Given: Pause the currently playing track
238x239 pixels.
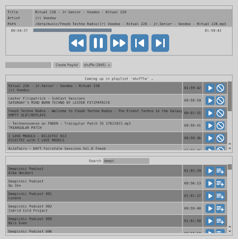Looking at the screenshot, I should tap(98, 43).
